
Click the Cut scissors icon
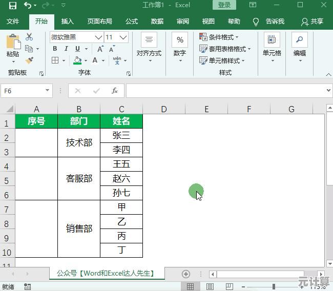[x=29, y=37]
